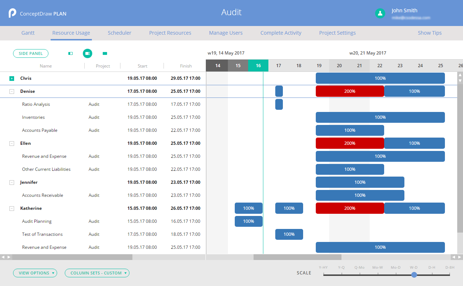
Task: Click day 22 in timeline header
Action: (380, 66)
